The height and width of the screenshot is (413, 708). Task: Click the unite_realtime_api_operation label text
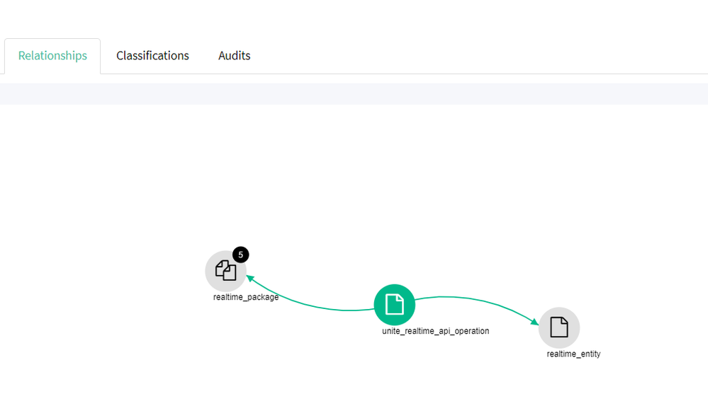435,331
